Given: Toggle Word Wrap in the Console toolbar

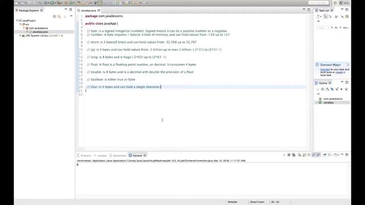Looking at the screenshot, I should coord(309,155).
